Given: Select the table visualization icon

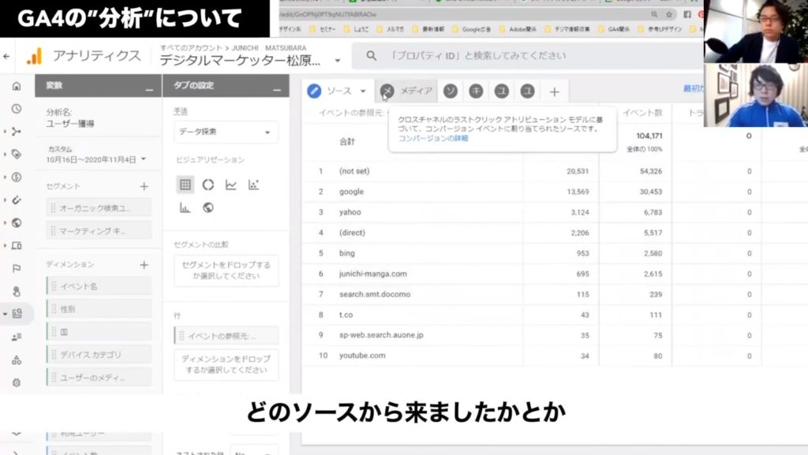Looking at the screenshot, I should [x=185, y=185].
